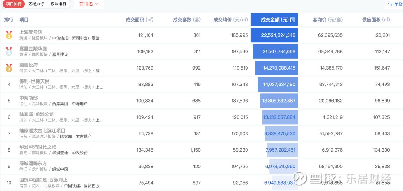Sort by 成交面积 column header

140,20
